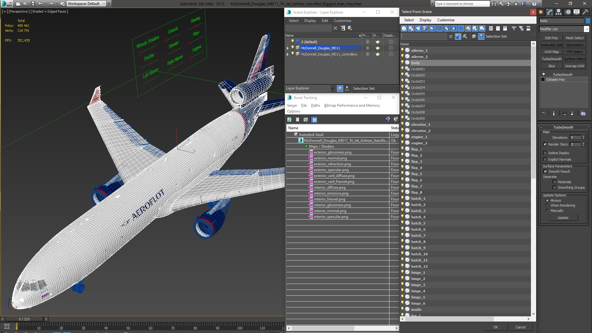
Task: Click OK in Select From Scene
Action: point(495,327)
